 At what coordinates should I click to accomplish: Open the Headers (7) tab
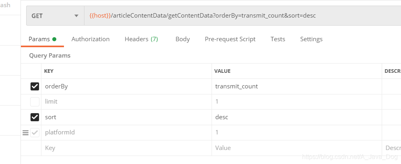tap(141, 39)
